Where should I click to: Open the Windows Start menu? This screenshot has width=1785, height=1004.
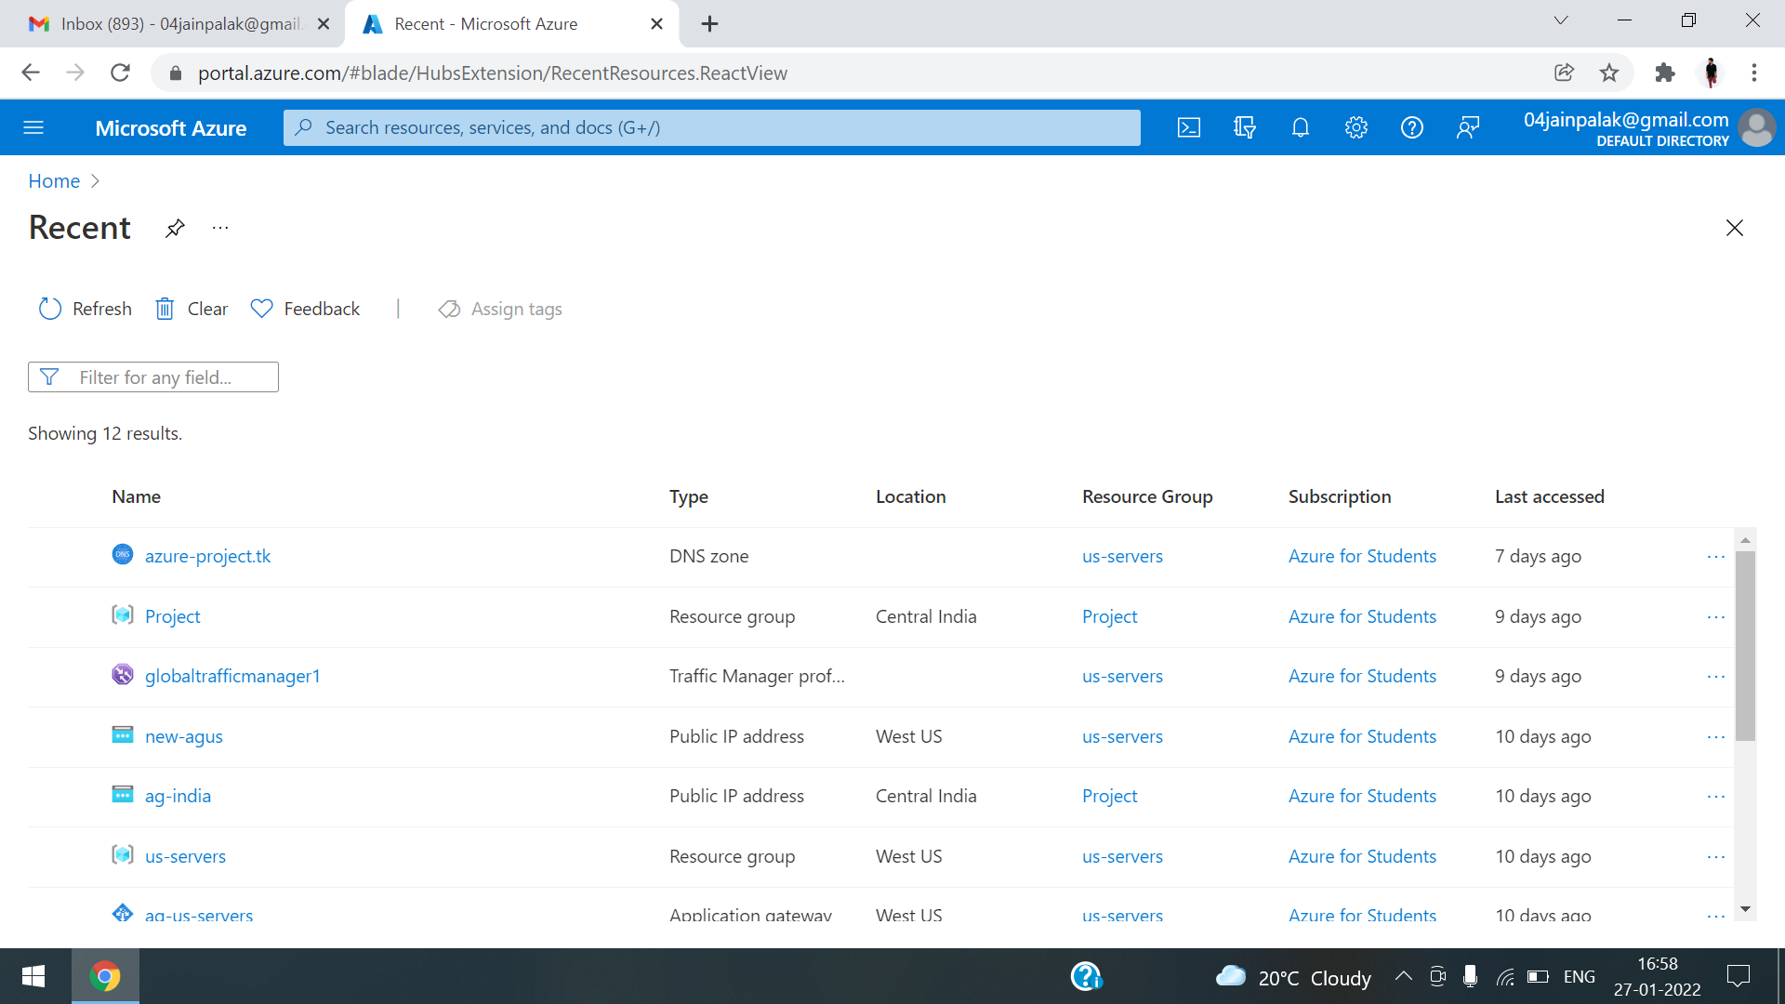tap(33, 976)
